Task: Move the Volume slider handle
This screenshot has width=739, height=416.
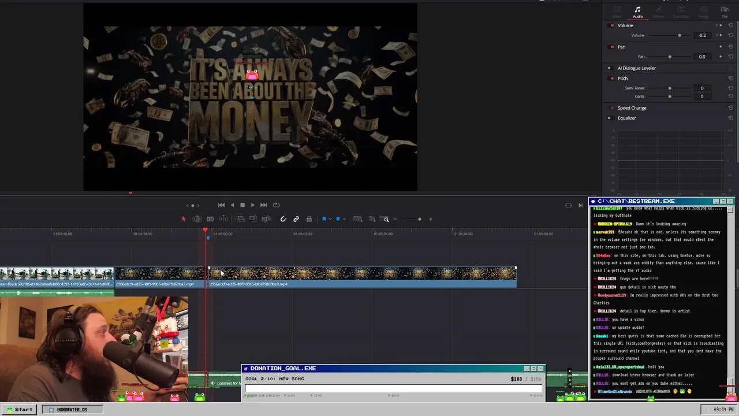Action: [680, 35]
